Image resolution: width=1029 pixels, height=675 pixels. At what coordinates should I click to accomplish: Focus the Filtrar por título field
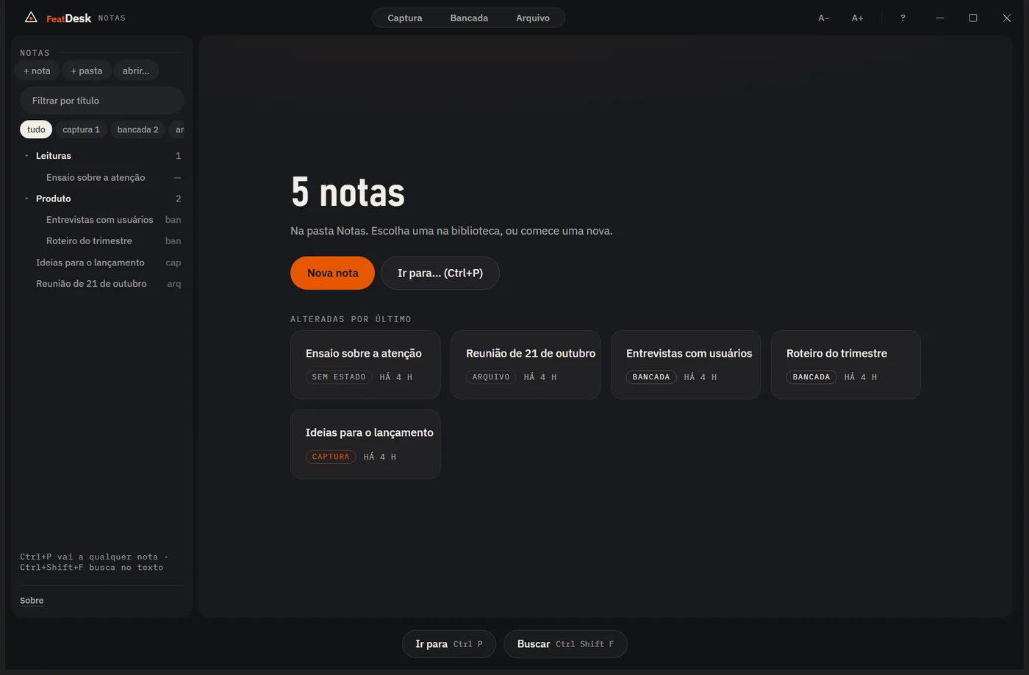point(102,100)
